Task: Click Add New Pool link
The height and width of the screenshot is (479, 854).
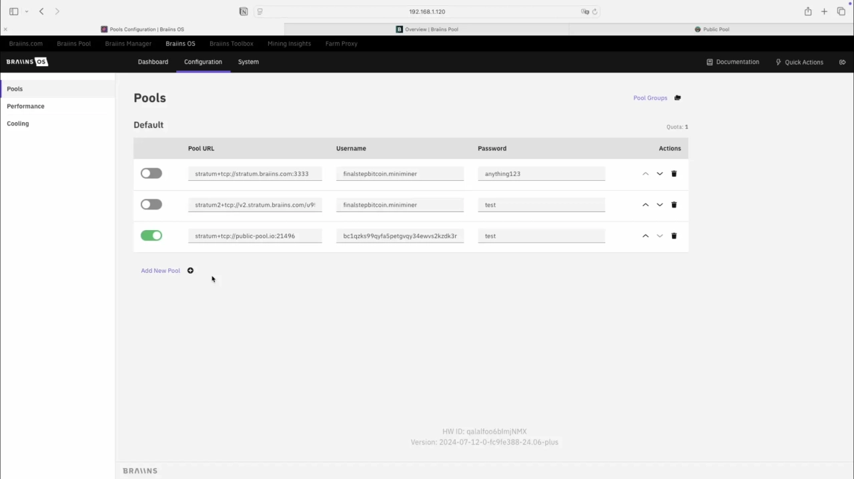Action: pos(160,270)
